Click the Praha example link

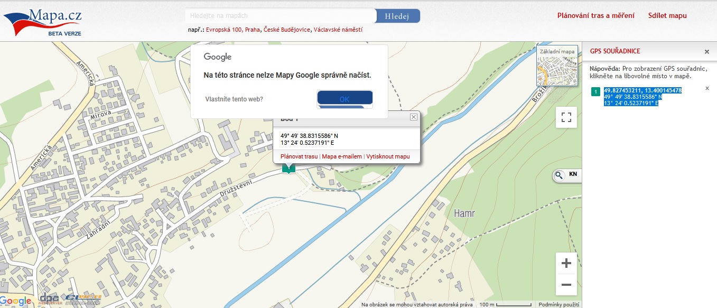253,30
